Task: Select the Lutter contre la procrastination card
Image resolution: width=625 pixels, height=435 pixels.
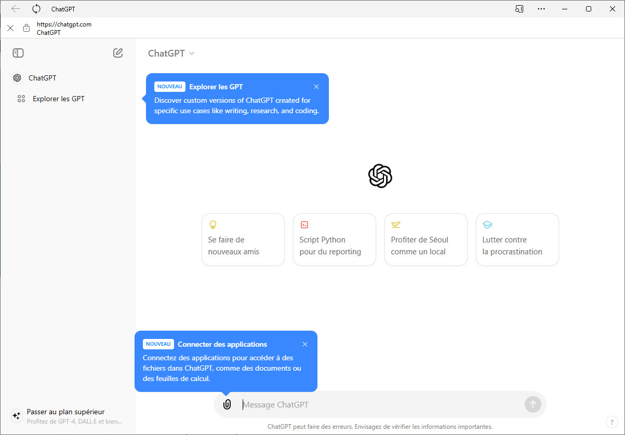Action: pos(517,239)
